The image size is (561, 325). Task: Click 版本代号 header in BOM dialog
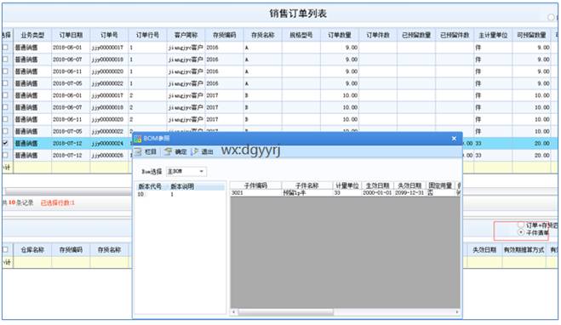[150, 186]
